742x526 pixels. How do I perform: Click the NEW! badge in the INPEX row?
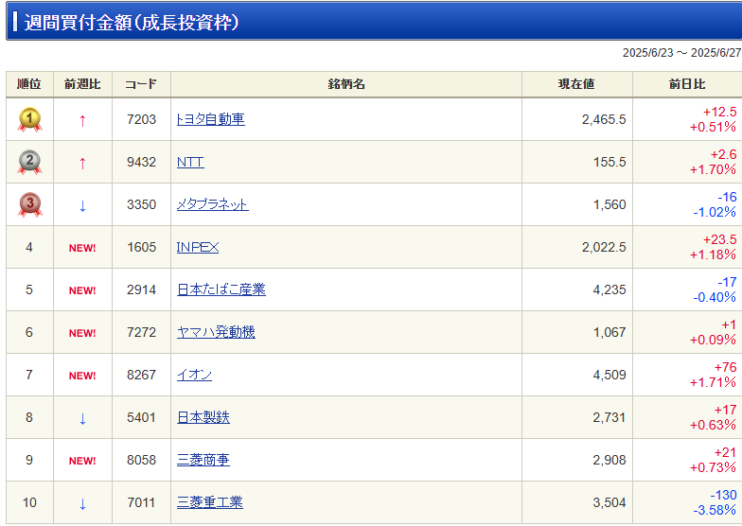82,248
